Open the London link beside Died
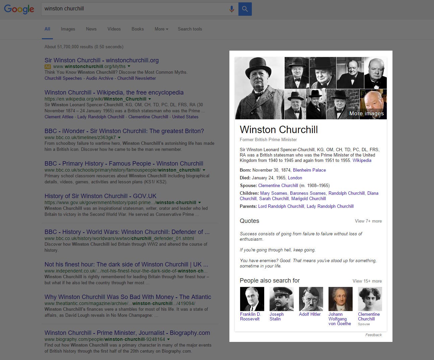 (x=295, y=178)
